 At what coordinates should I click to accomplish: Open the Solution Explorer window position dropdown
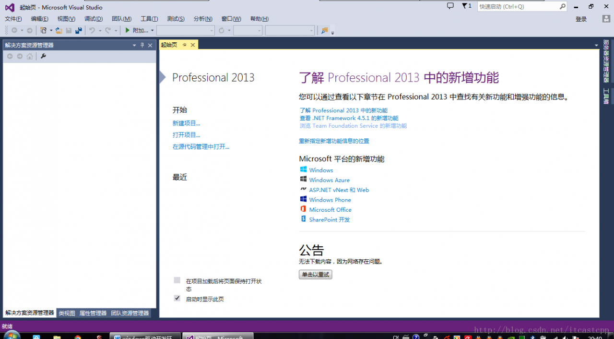(x=134, y=45)
